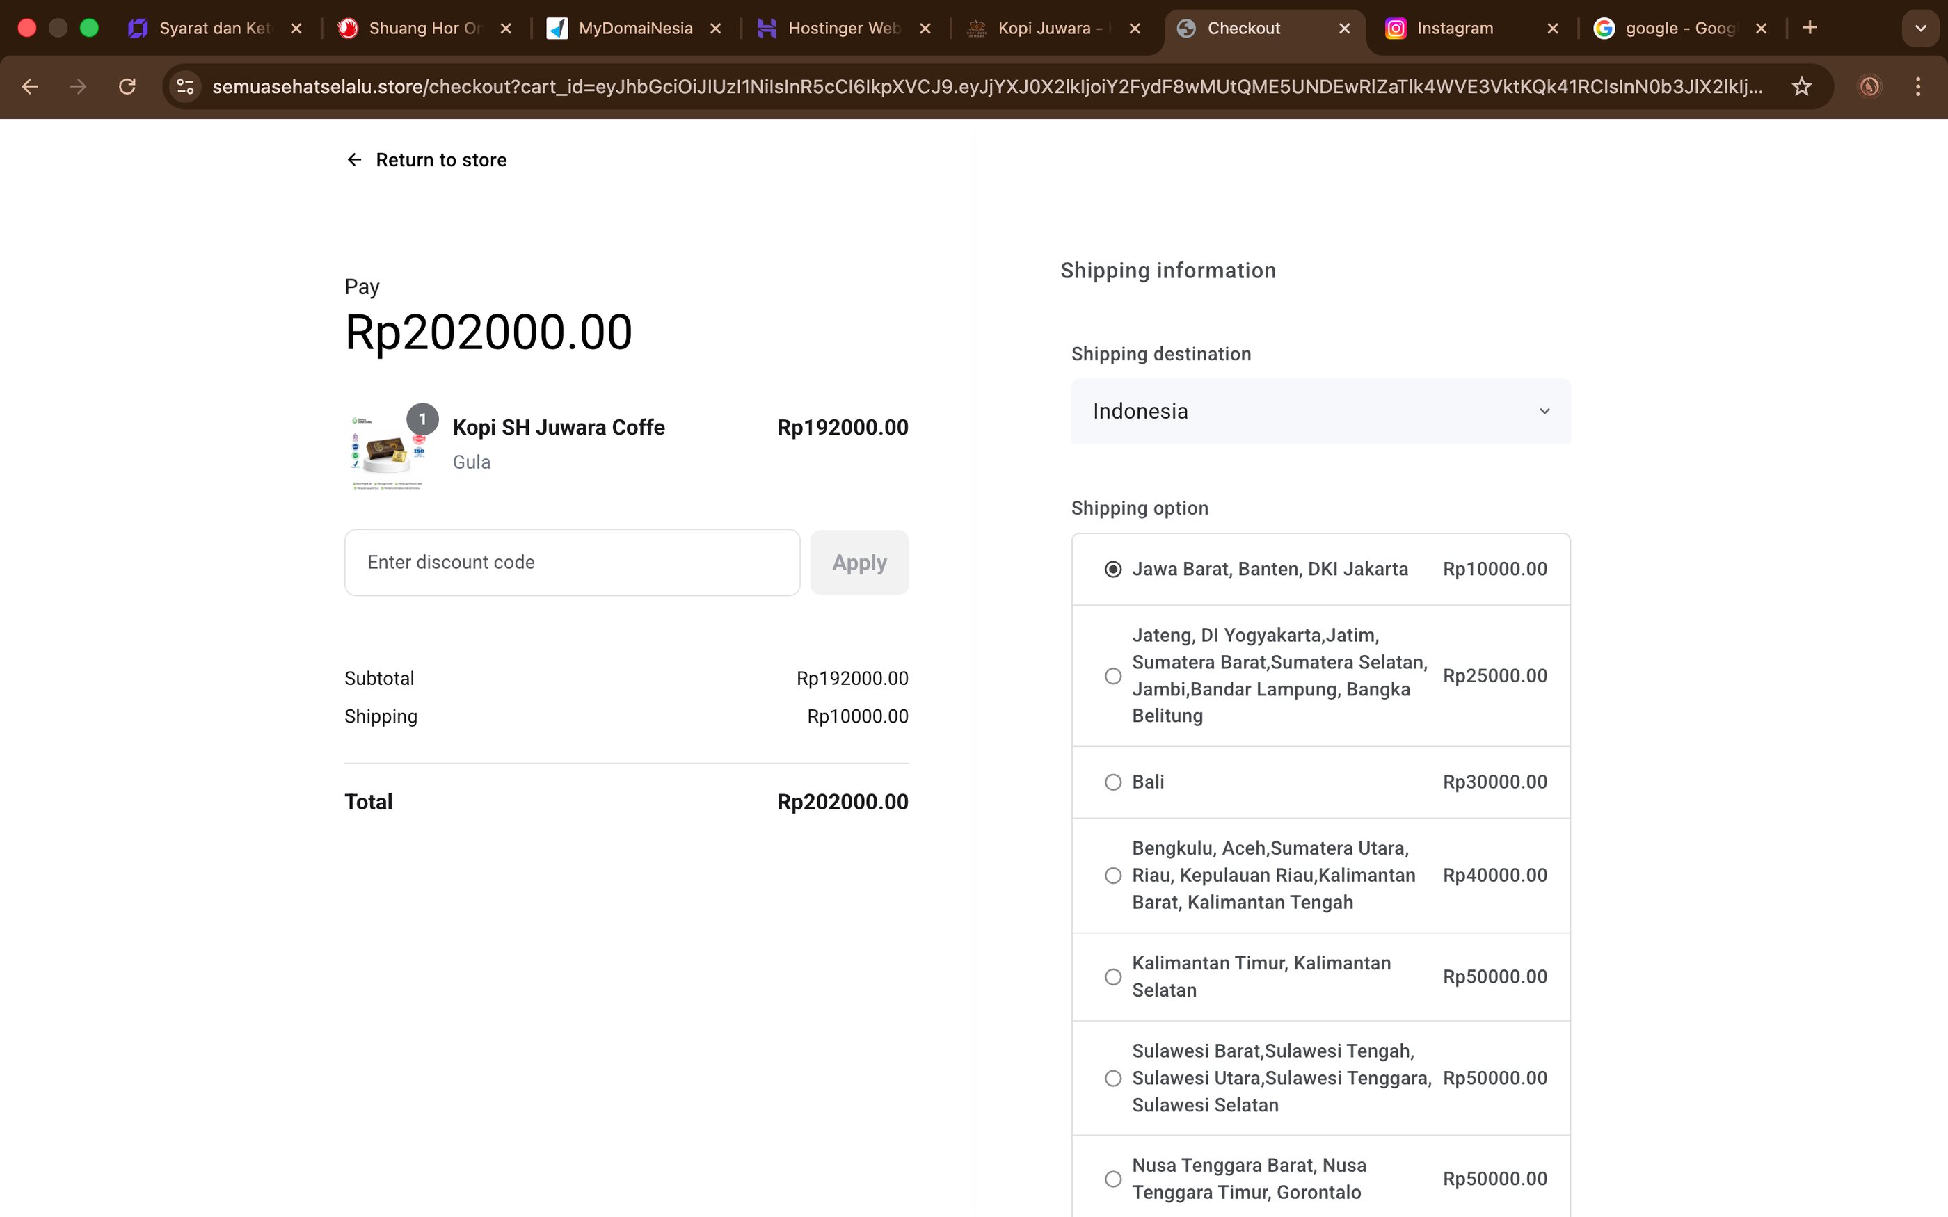Expand the tab search chevron
Viewport: 1948px width, 1217px height.
pos(1920,29)
